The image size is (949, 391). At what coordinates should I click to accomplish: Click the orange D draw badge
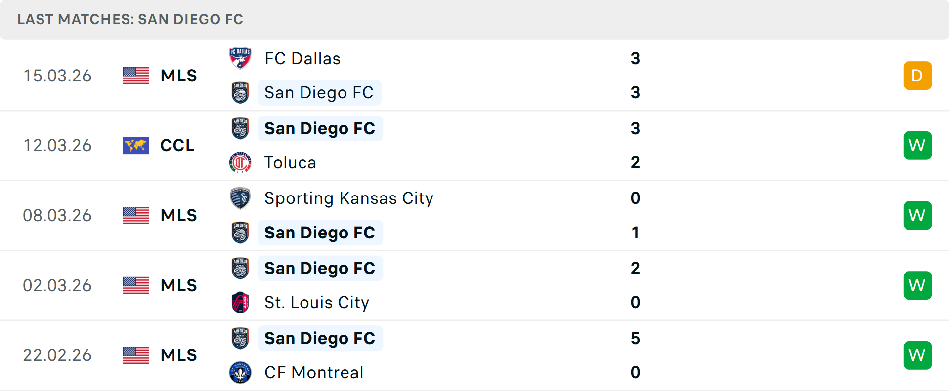[x=917, y=76]
